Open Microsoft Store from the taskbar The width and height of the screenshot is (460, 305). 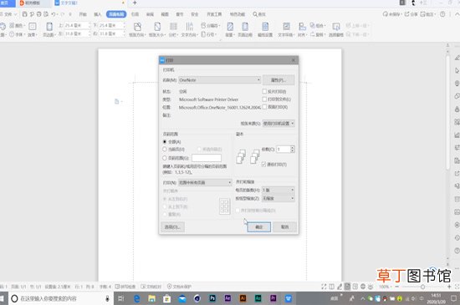[x=167, y=298]
